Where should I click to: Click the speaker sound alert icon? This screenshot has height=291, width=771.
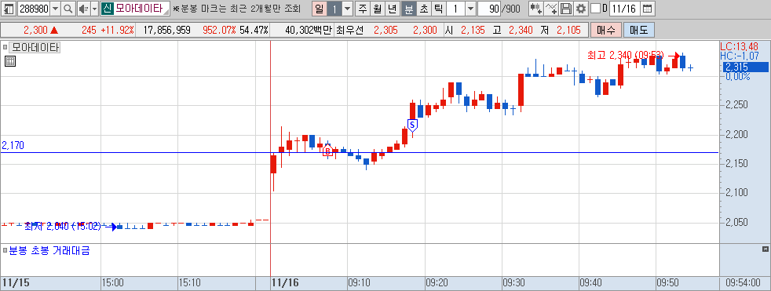coord(83,9)
